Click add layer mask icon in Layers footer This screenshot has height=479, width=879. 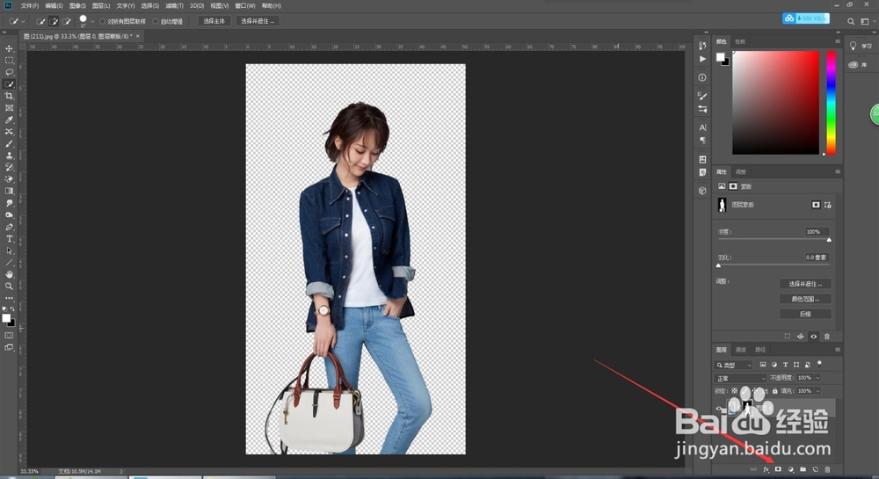coord(778,469)
